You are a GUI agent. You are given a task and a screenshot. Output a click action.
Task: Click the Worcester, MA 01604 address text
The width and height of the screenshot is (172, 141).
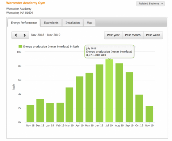[x=20, y=13]
